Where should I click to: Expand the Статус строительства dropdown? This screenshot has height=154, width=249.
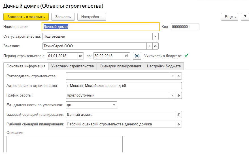pos(155,36)
